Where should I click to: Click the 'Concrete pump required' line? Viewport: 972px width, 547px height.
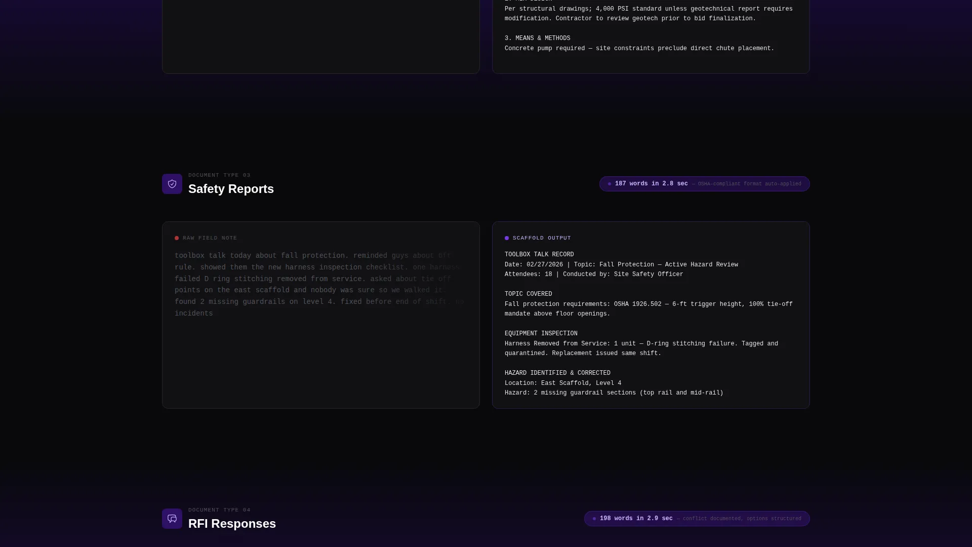pos(639,49)
